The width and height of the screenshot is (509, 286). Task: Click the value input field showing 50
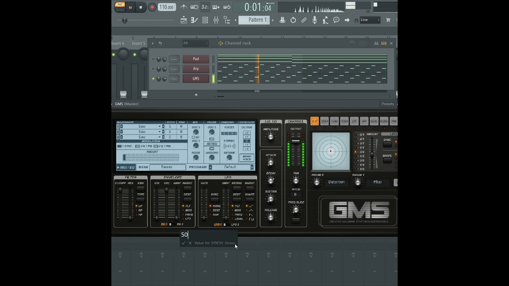coord(208,235)
